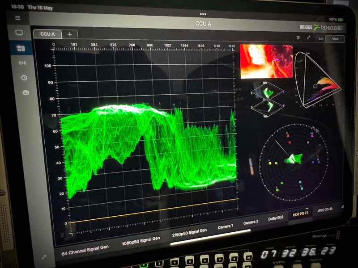The height and width of the screenshot is (268, 358).
Task: Switch to the CCU A tab
Action: pyautogui.click(x=46, y=33)
